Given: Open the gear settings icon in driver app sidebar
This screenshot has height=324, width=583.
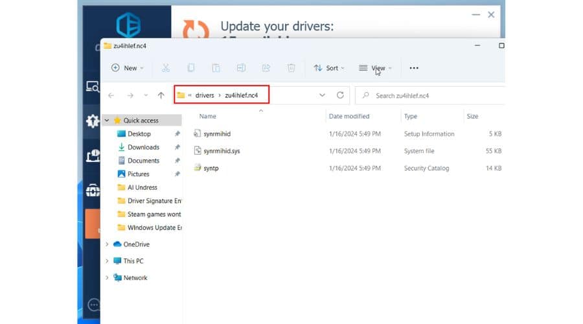Looking at the screenshot, I should pyautogui.click(x=92, y=121).
